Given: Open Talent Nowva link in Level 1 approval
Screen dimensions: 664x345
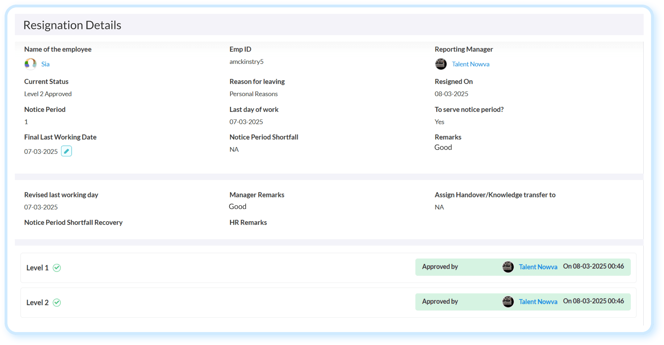Looking at the screenshot, I should pos(538,267).
